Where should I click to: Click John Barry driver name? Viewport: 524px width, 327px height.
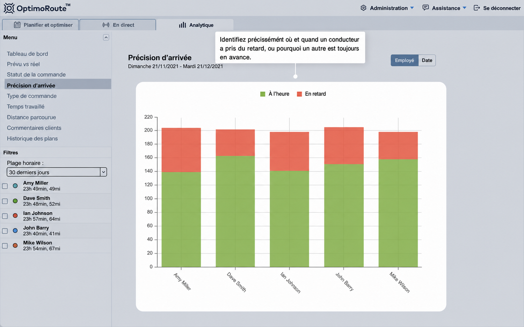(x=36, y=228)
